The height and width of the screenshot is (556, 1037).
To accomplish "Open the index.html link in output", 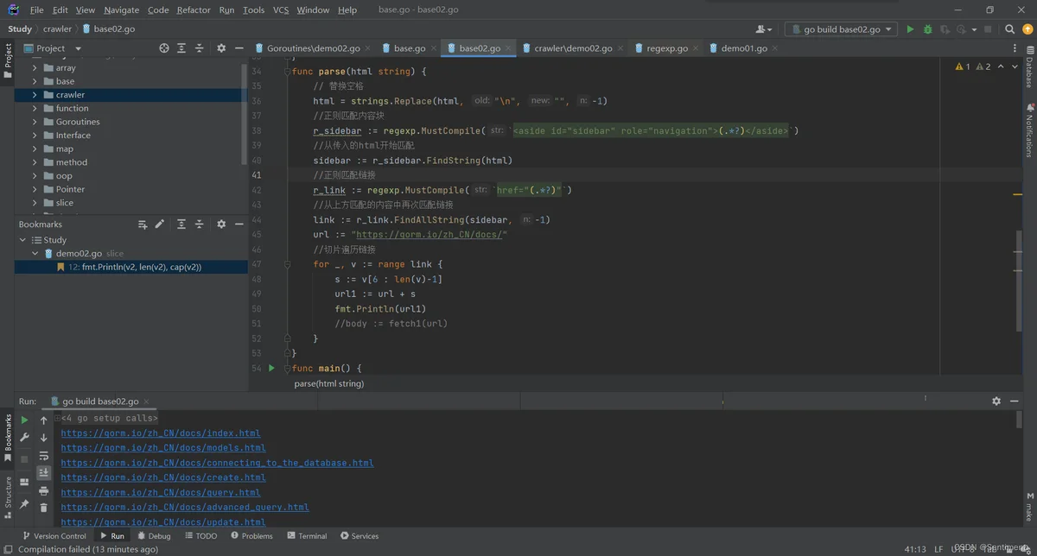I will click(161, 433).
